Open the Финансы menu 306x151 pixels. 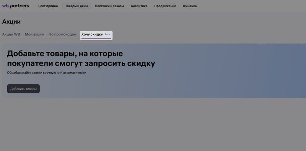[x=190, y=6]
